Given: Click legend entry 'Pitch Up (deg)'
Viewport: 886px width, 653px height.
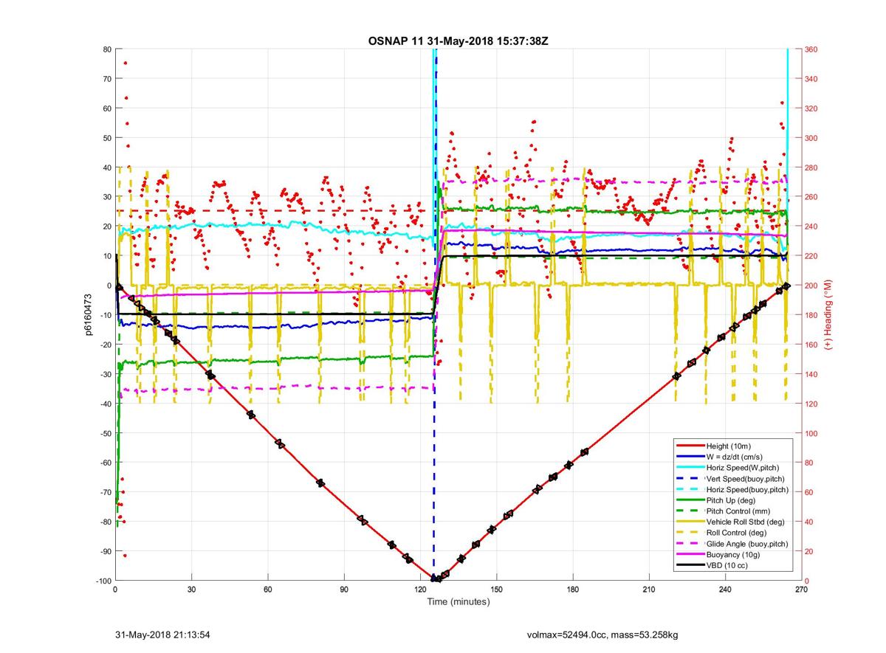Looking at the screenshot, I should pyautogui.click(x=732, y=500).
